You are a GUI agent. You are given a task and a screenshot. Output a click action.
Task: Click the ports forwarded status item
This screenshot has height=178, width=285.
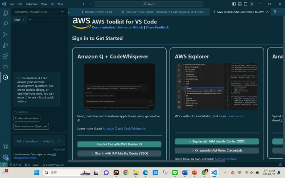point(27,165)
